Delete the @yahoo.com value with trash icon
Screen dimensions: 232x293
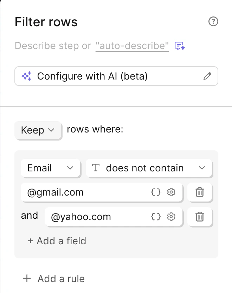(200, 217)
